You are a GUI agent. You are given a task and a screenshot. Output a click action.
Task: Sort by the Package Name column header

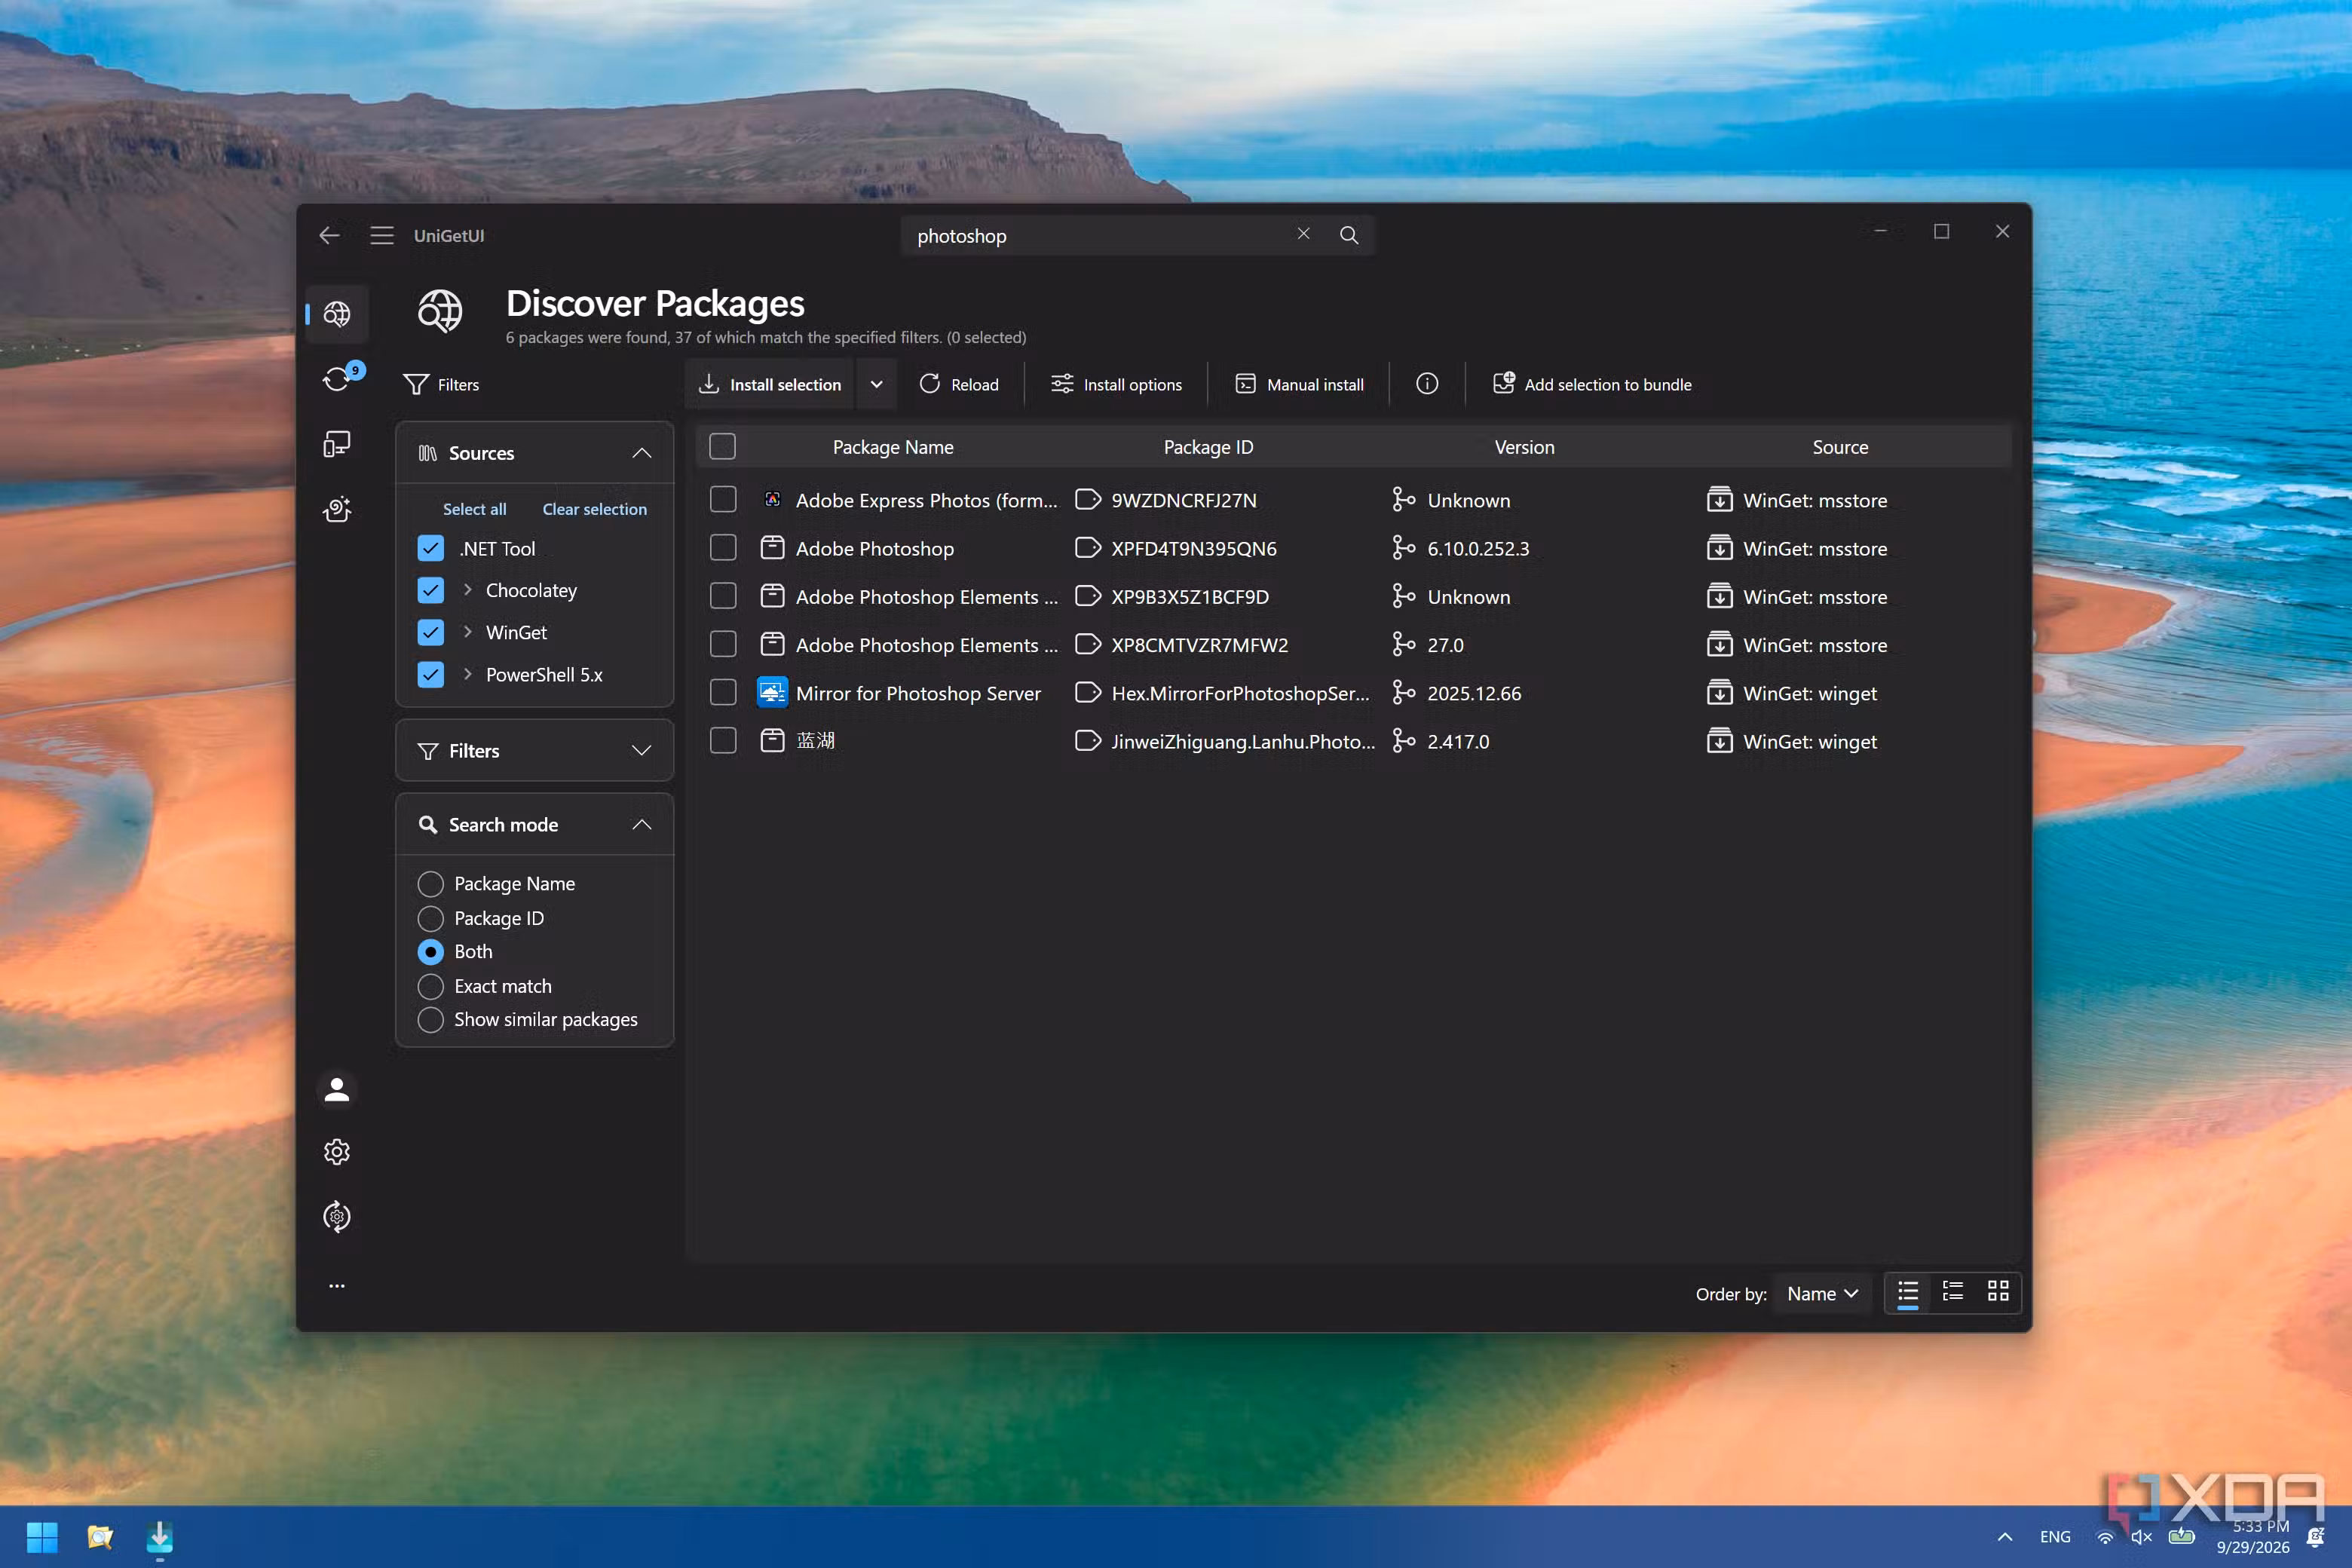coord(893,447)
